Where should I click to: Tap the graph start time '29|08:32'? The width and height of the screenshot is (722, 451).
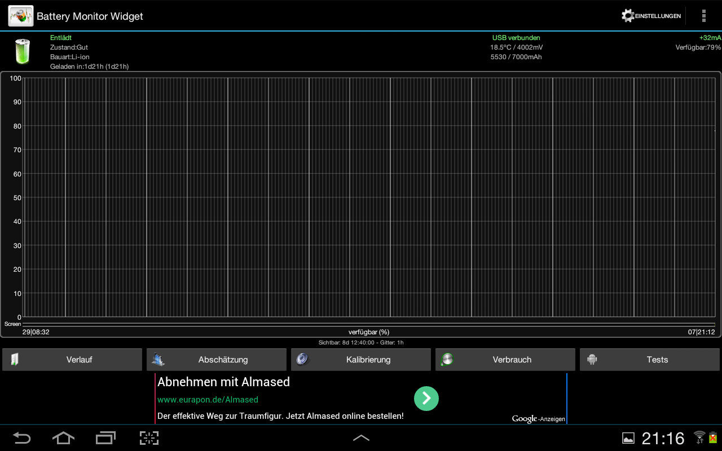click(x=36, y=332)
